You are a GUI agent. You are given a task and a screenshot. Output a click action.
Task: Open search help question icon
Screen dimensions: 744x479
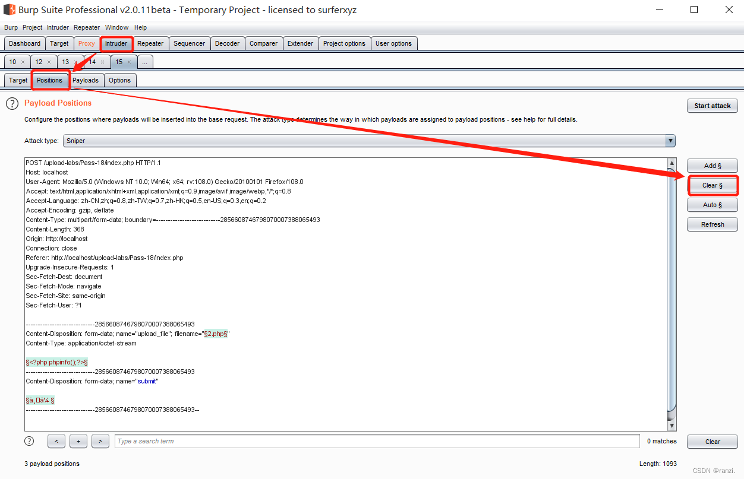29,441
